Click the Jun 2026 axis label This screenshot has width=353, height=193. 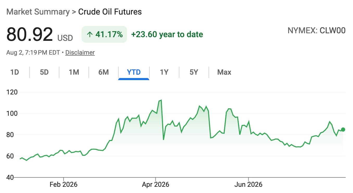(248, 185)
